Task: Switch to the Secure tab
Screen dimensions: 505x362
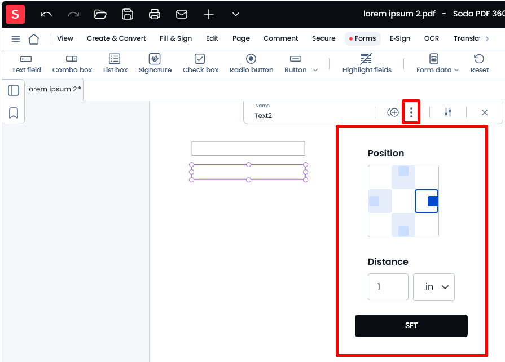Action: (x=323, y=38)
